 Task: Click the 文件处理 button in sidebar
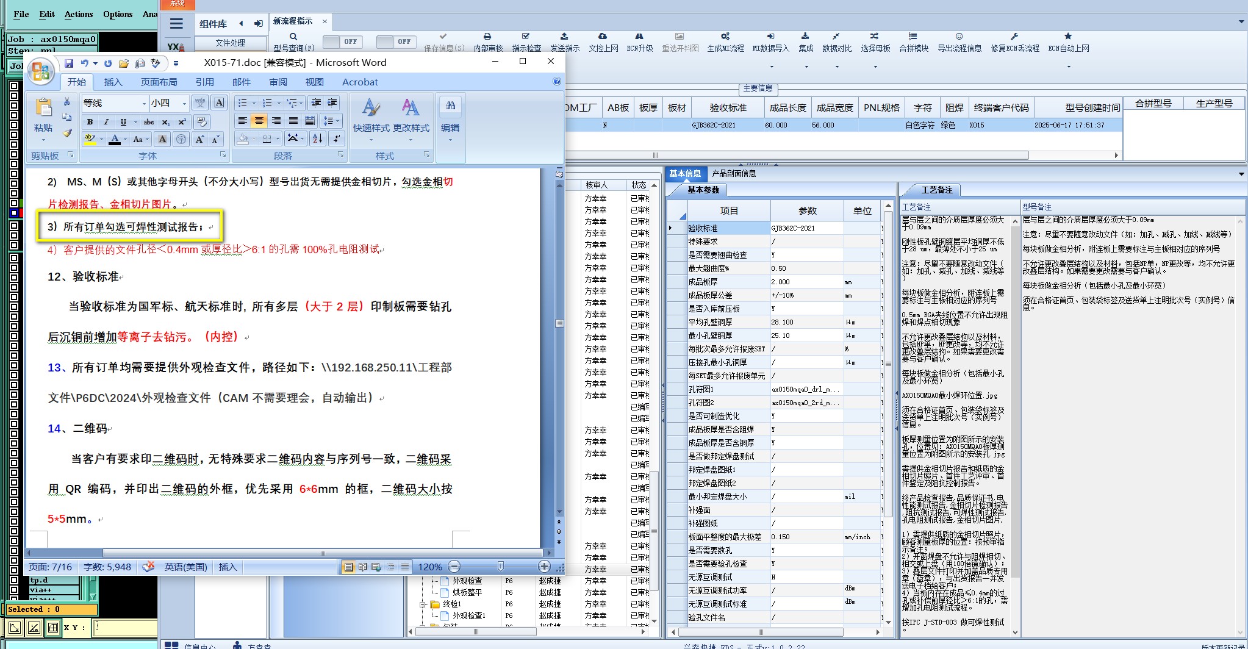230,43
